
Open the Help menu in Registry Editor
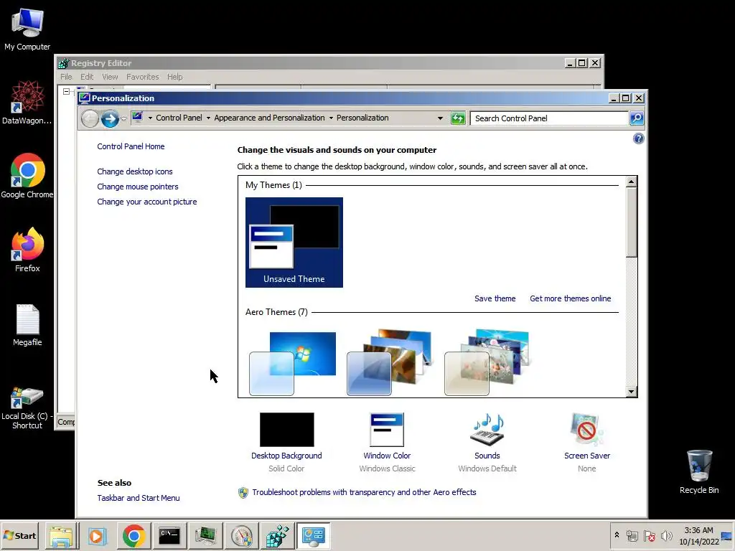(x=175, y=77)
